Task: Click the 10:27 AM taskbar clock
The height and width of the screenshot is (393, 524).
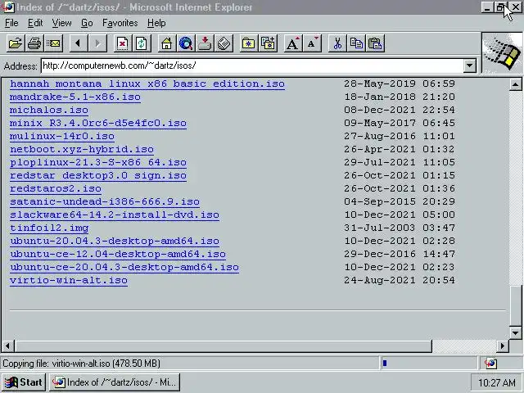Action: (497, 382)
